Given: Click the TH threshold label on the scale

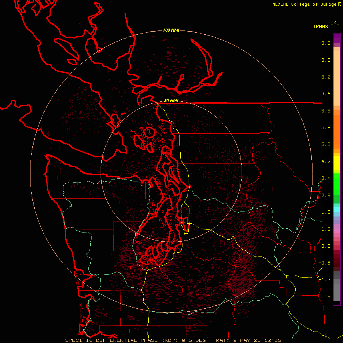Looking at the screenshot, I should 327,297.
